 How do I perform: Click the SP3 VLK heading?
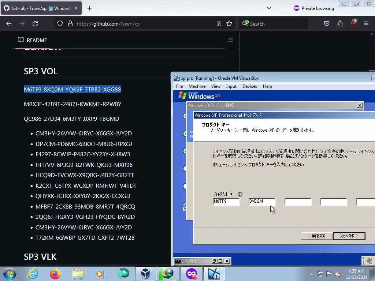coord(40,256)
